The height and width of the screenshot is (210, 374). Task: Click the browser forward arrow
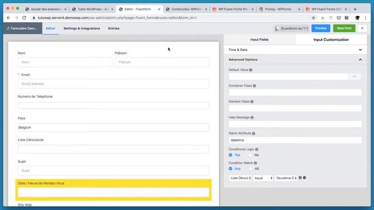coord(16,18)
